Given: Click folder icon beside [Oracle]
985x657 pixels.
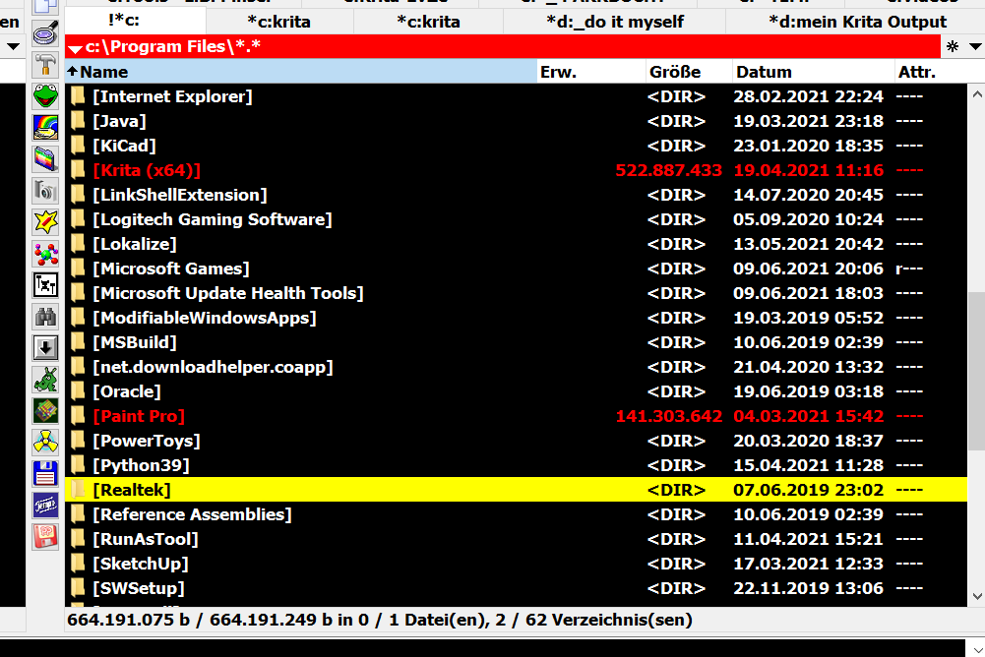Looking at the screenshot, I should (x=78, y=390).
